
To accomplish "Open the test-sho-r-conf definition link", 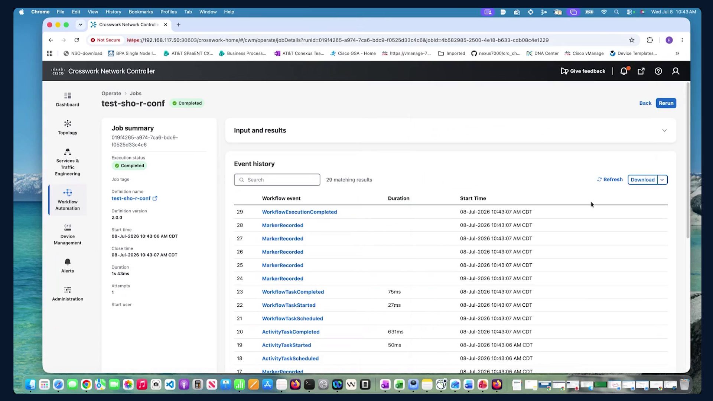I will 131,198.
